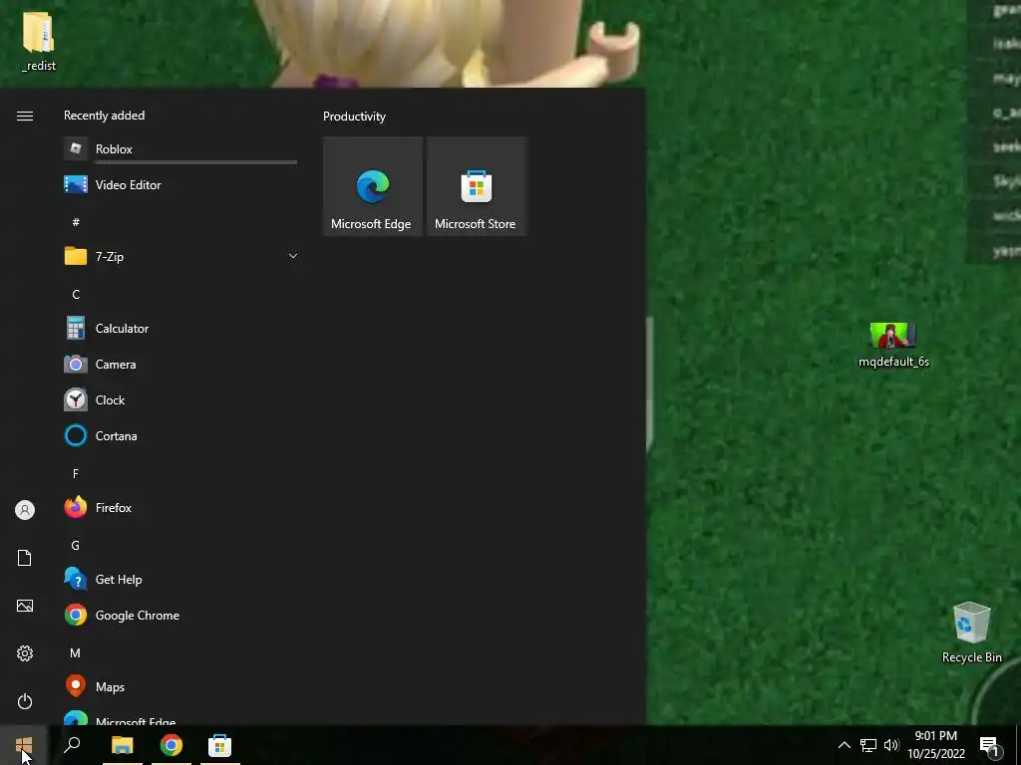Open Microsoft Store on taskbar
Screen dimensions: 1021x765
point(220,745)
